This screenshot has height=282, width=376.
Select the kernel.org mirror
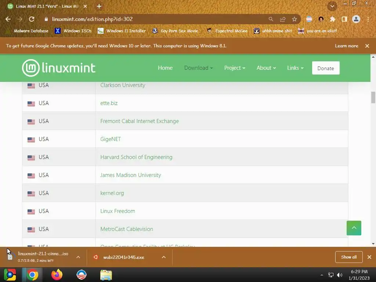(x=112, y=193)
